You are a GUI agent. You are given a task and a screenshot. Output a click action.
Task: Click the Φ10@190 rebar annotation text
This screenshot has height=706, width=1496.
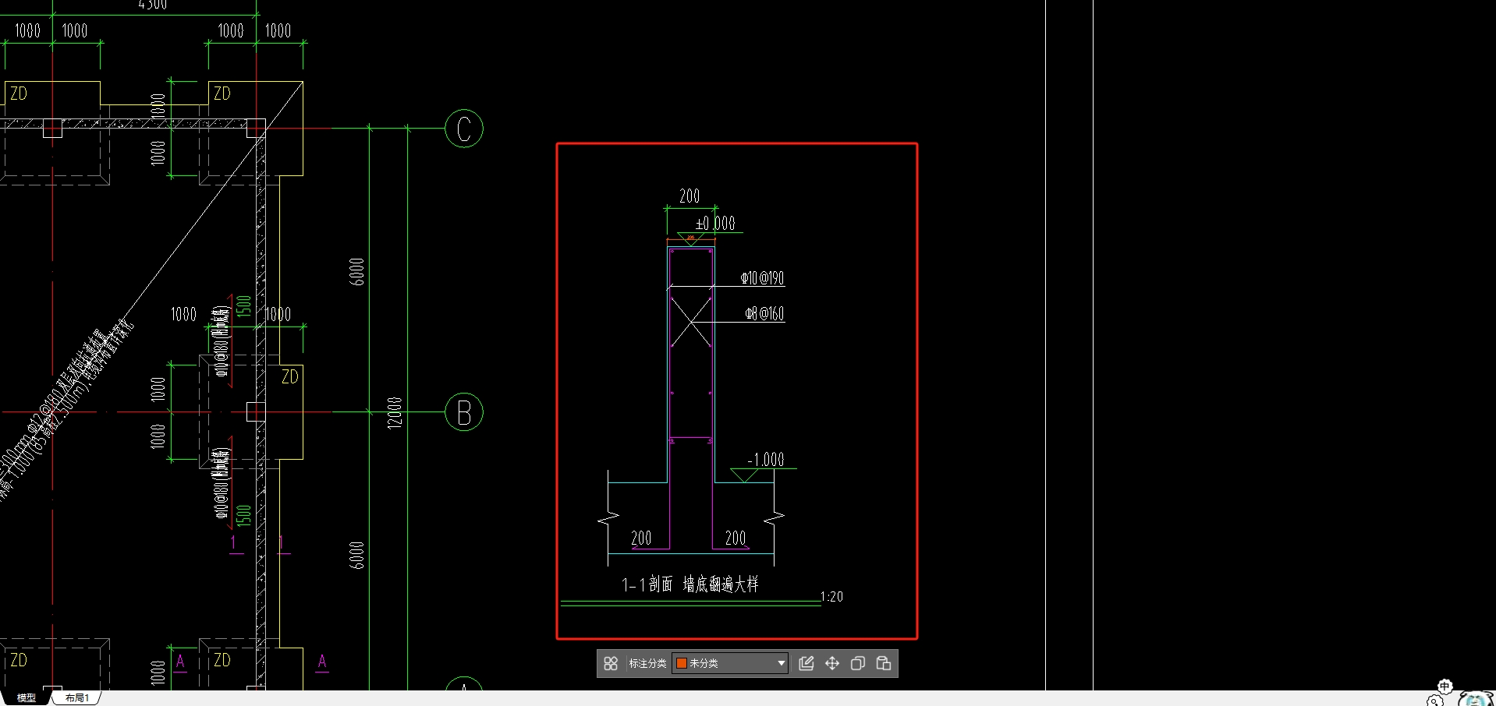(x=762, y=278)
